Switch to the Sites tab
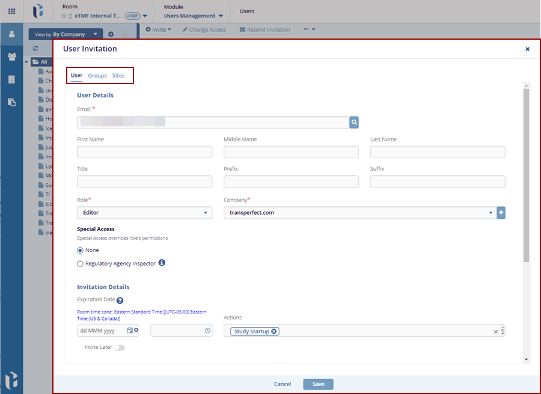Viewport: 541px width, 394px height. click(118, 76)
